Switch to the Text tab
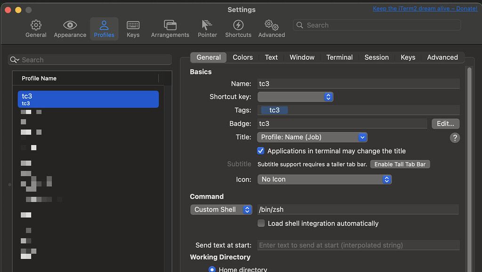This screenshot has width=482, height=272. (x=271, y=57)
